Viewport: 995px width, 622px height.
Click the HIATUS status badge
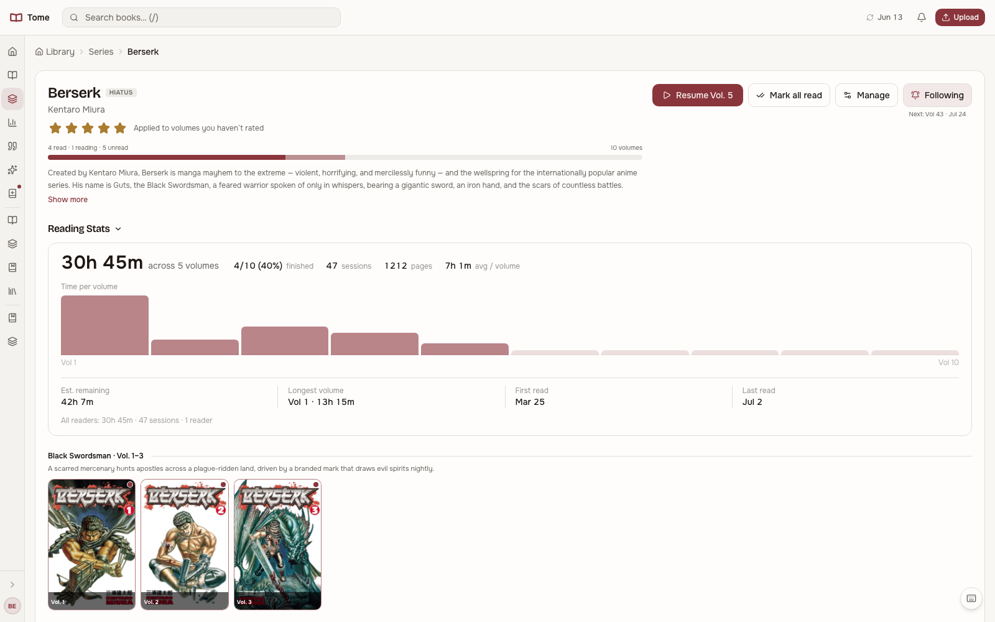coord(121,93)
